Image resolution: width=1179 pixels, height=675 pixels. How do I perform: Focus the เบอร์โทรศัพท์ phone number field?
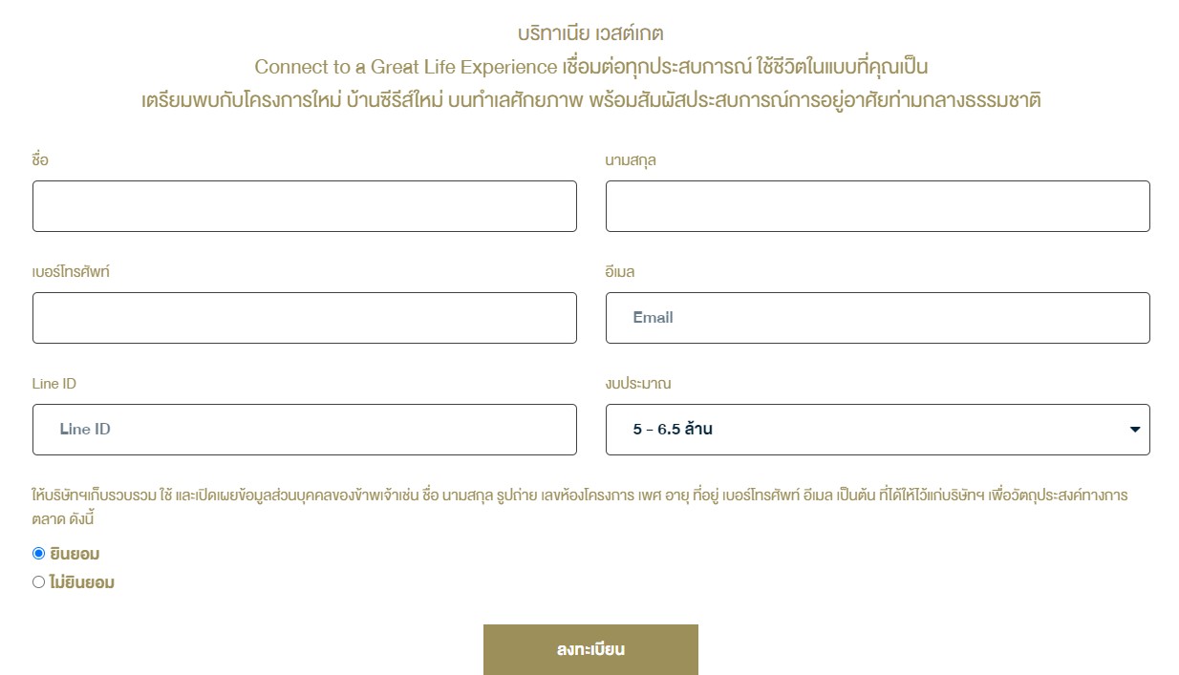pyautogui.click(x=305, y=318)
